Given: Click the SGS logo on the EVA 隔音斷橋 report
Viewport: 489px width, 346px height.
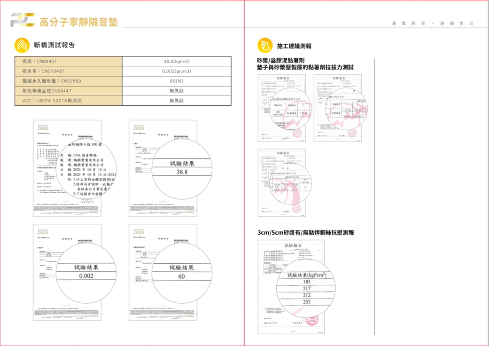Looking at the screenshot, I should [x=43, y=127].
